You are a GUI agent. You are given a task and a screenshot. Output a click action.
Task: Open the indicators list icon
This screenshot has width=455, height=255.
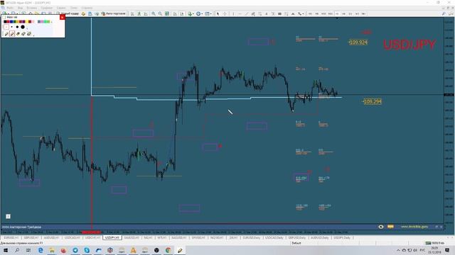tap(190, 13)
